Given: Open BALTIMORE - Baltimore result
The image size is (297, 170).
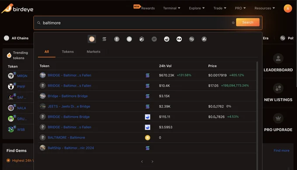Looking at the screenshot, I should point(147,137).
